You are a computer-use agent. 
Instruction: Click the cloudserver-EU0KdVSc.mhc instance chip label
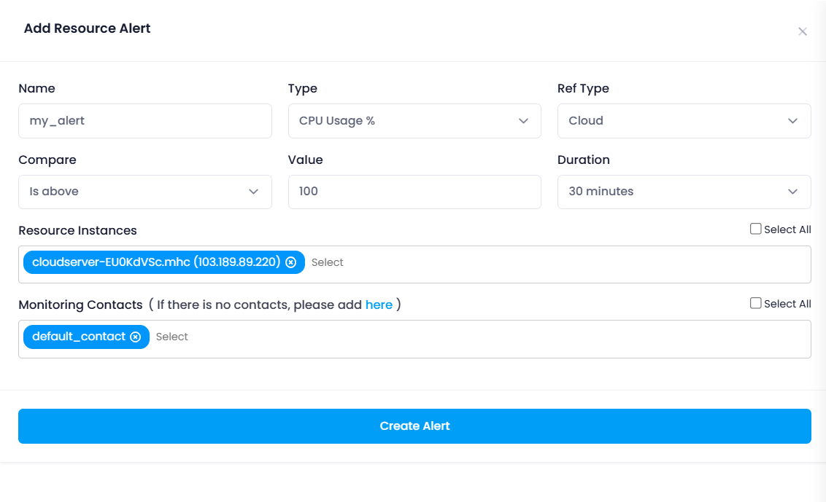point(156,262)
